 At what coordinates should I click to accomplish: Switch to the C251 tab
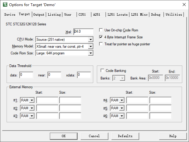coord(82,15)
